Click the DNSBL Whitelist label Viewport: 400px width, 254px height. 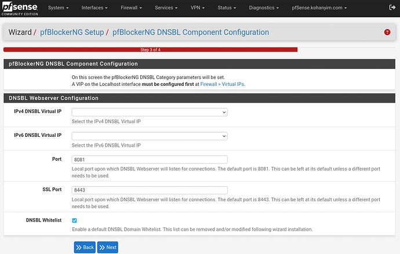[x=44, y=220]
